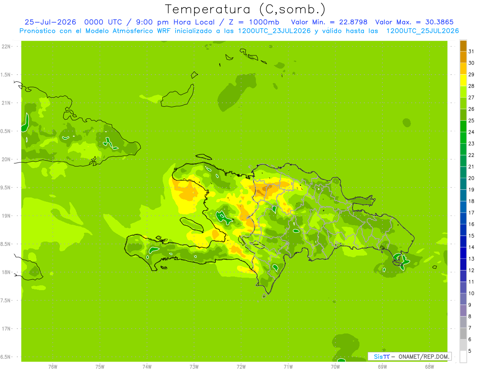
Task: Click the title "Temperatura (C,somb.)"
Action: [x=245, y=9]
